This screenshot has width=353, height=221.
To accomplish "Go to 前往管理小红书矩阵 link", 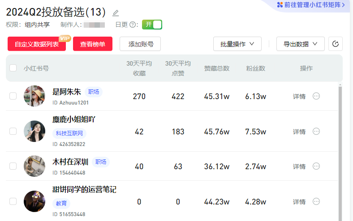I will click(x=314, y=5).
